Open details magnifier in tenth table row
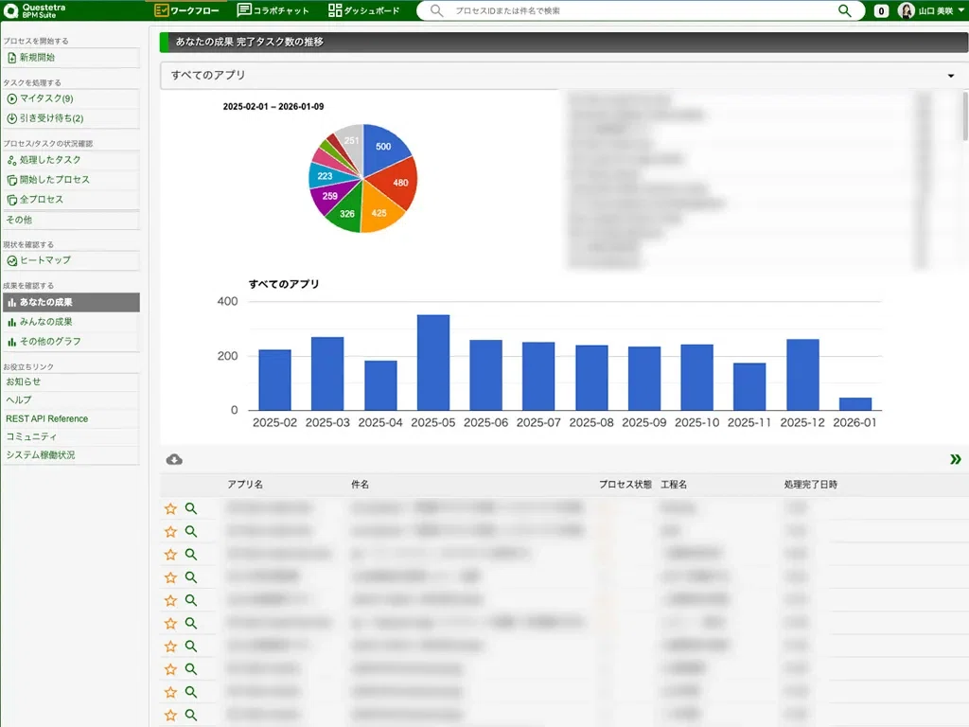969x727 pixels. pos(191,714)
